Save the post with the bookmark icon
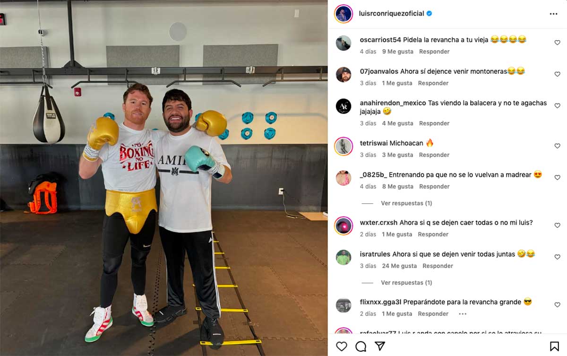 tap(555, 347)
